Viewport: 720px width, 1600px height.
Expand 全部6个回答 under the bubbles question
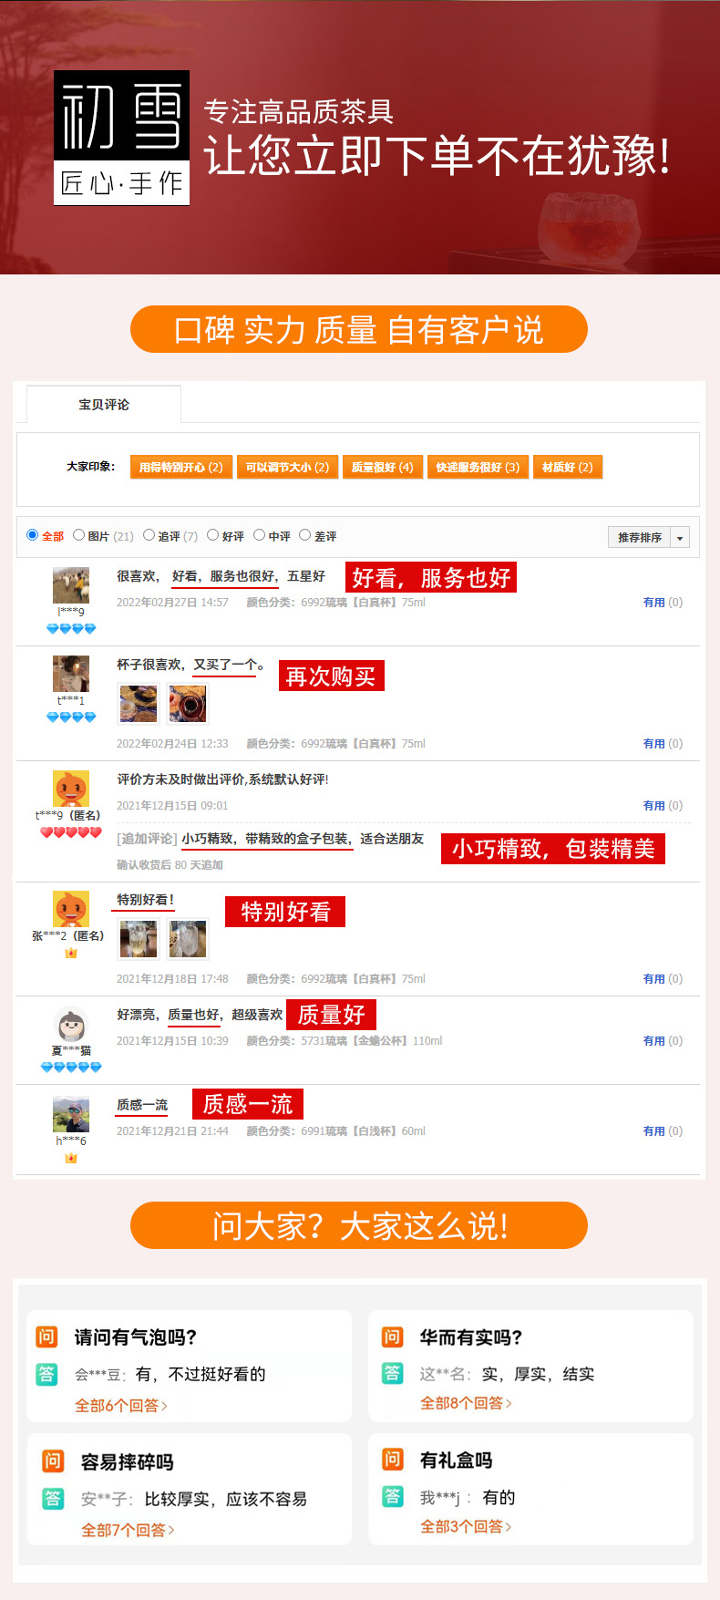tap(121, 1406)
